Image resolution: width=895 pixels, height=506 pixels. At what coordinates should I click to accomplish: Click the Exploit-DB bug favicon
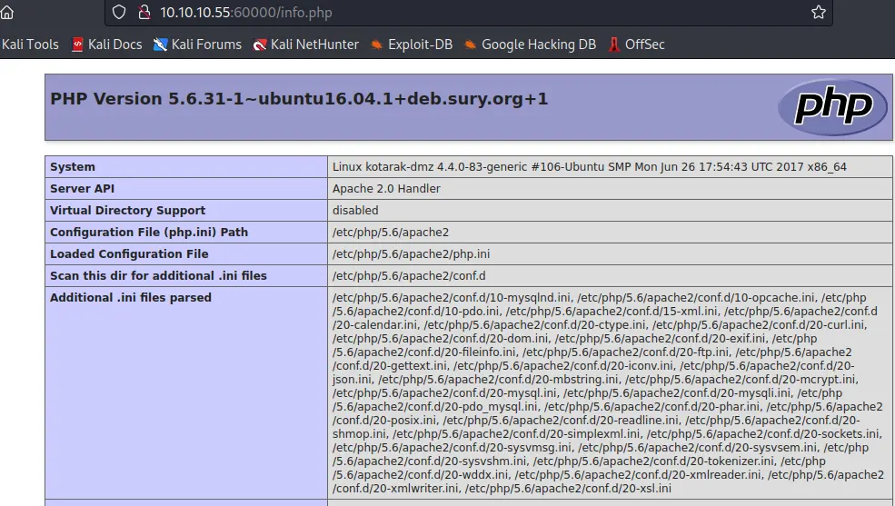click(x=377, y=45)
